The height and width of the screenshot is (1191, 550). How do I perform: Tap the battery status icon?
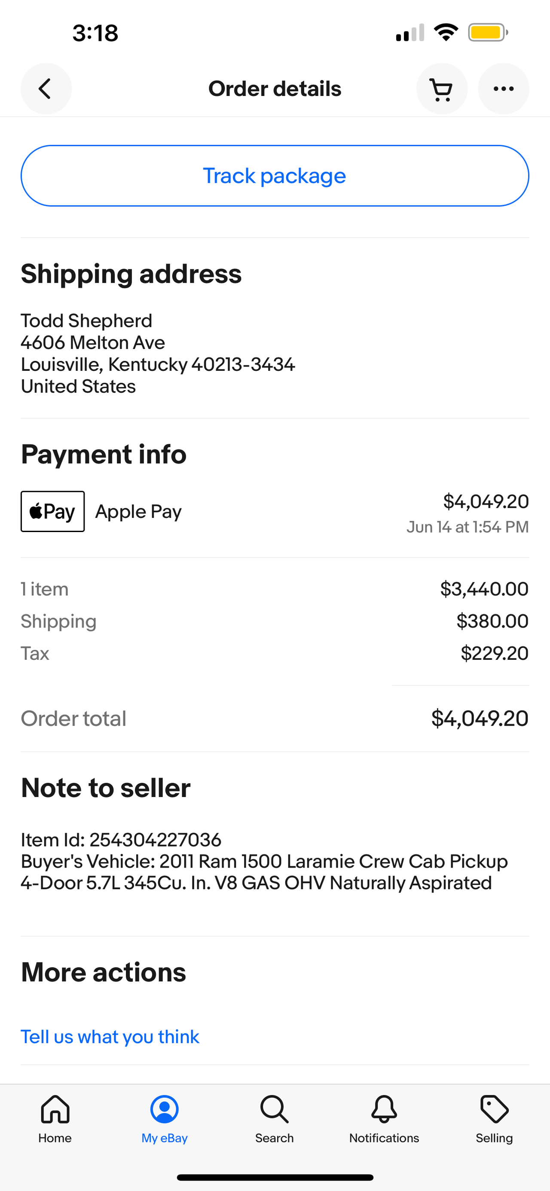(488, 33)
